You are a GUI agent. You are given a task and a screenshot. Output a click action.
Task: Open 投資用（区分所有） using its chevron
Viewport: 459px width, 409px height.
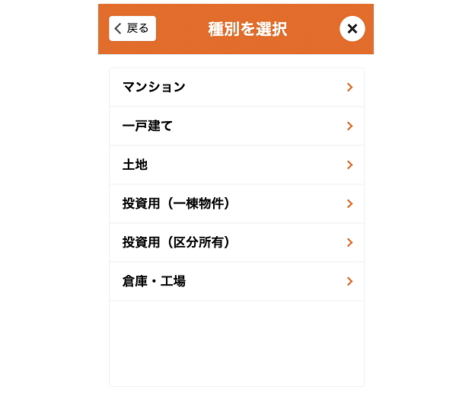350,243
